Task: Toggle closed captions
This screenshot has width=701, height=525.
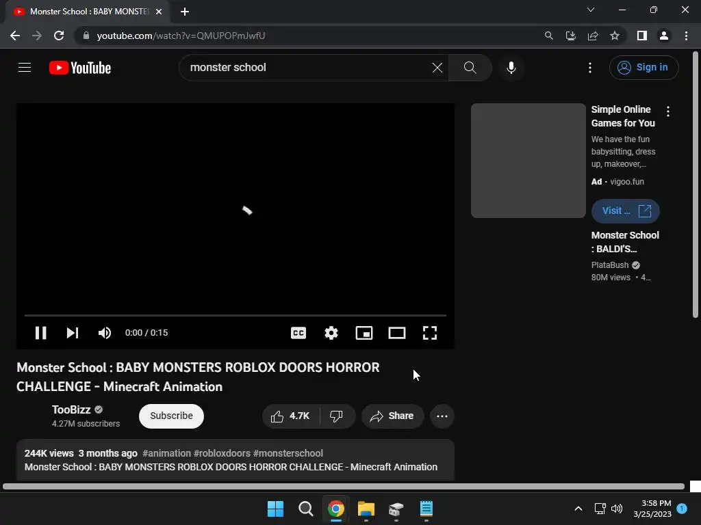Action: [x=298, y=333]
